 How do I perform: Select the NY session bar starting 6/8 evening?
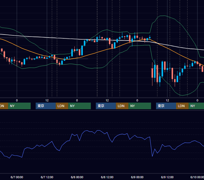click(x=140, y=106)
